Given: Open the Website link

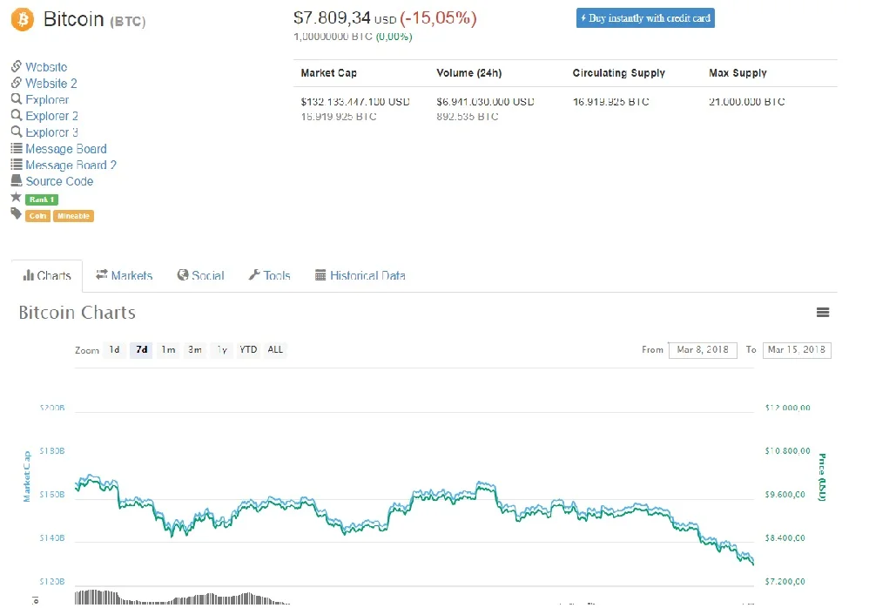Looking at the screenshot, I should click(46, 67).
